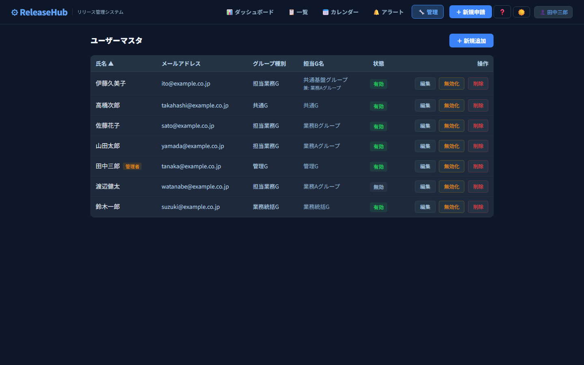Screen dimensions: 584x365
Task: Select the 管理 navigation item
Action: tap(427, 12)
